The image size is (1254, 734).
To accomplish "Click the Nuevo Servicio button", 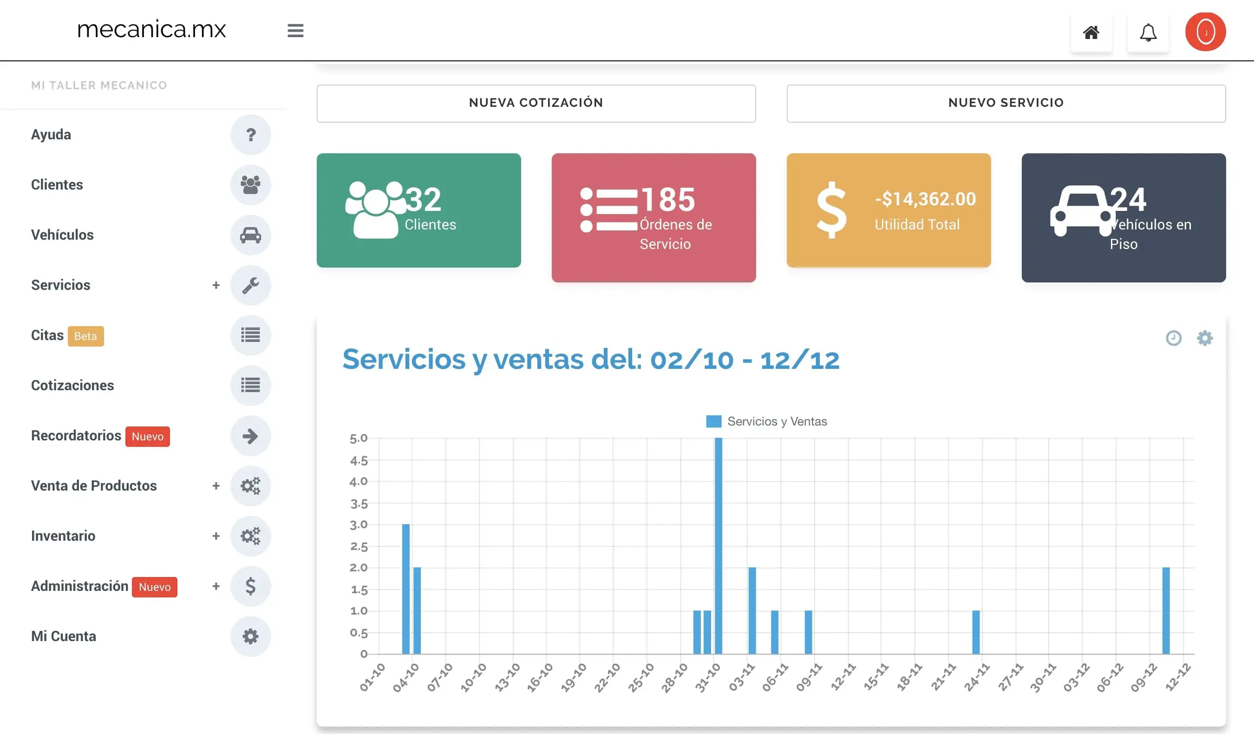I will tap(1006, 103).
